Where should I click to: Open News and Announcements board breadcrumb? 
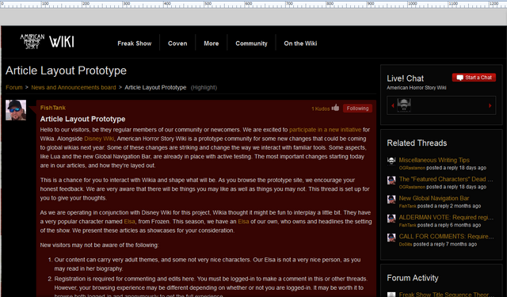coord(74,87)
